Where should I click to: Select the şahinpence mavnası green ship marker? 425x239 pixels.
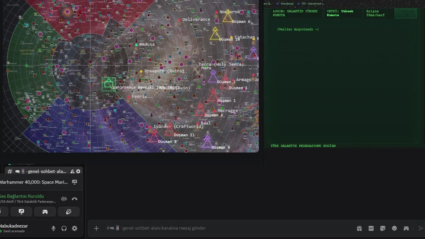[109, 84]
